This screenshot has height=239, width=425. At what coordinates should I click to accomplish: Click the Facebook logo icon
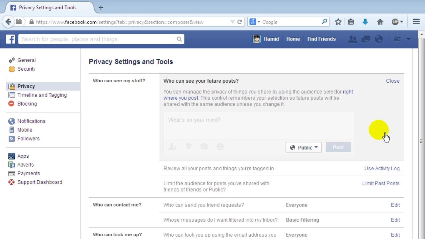click(10, 39)
